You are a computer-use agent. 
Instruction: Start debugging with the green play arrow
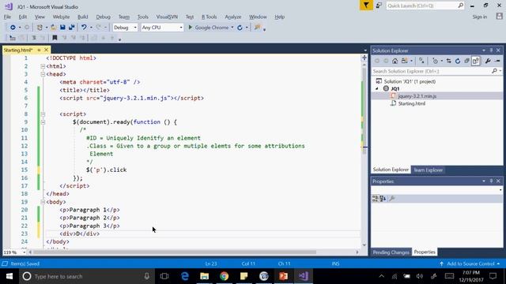[x=190, y=28]
